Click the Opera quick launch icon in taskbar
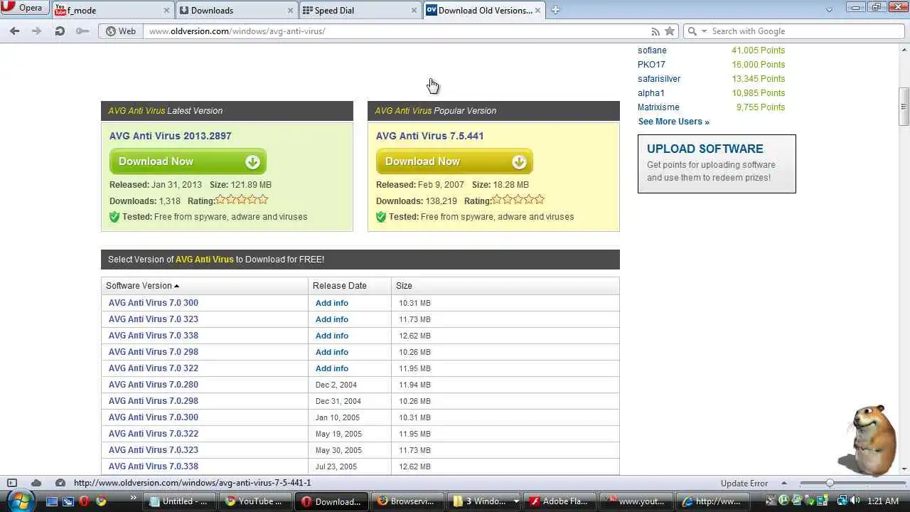 click(84, 501)
